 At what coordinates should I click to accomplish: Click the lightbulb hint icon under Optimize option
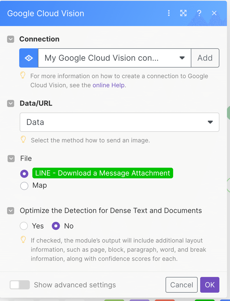(x=23, y=239)
